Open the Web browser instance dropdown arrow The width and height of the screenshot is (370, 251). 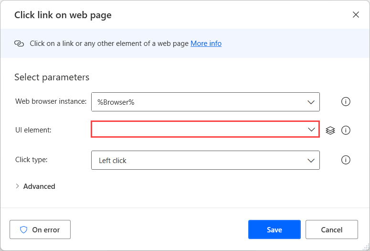[x=311, y=102]
